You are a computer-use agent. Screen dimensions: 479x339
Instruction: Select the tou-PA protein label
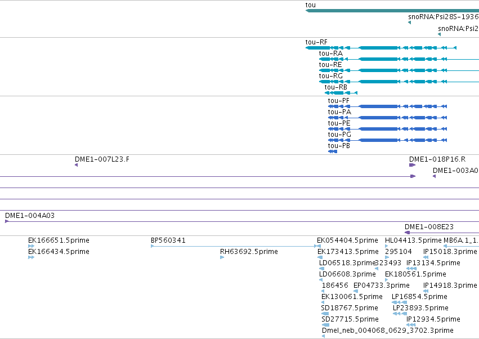click(x=339, y=112)
